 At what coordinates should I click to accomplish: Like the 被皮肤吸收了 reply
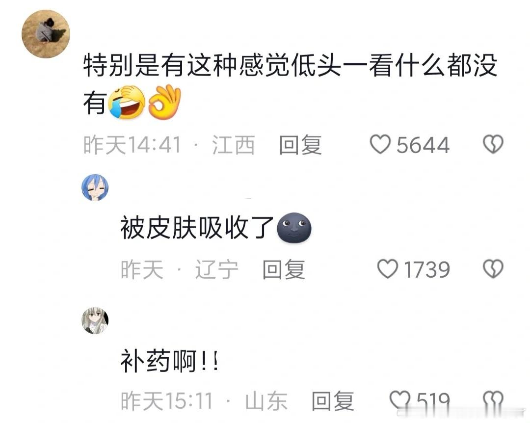pyautogui.click(x=387, y=269)
